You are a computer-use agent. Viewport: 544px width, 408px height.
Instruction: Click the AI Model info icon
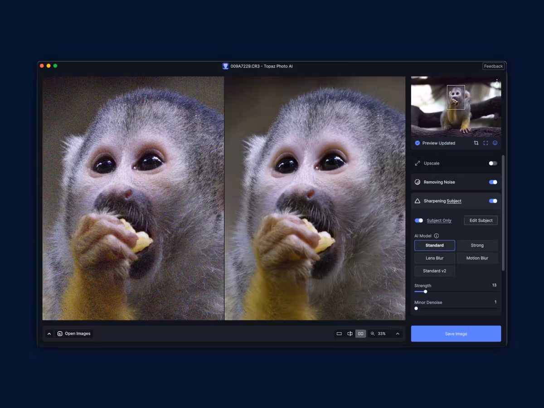[x=437, y=236]
